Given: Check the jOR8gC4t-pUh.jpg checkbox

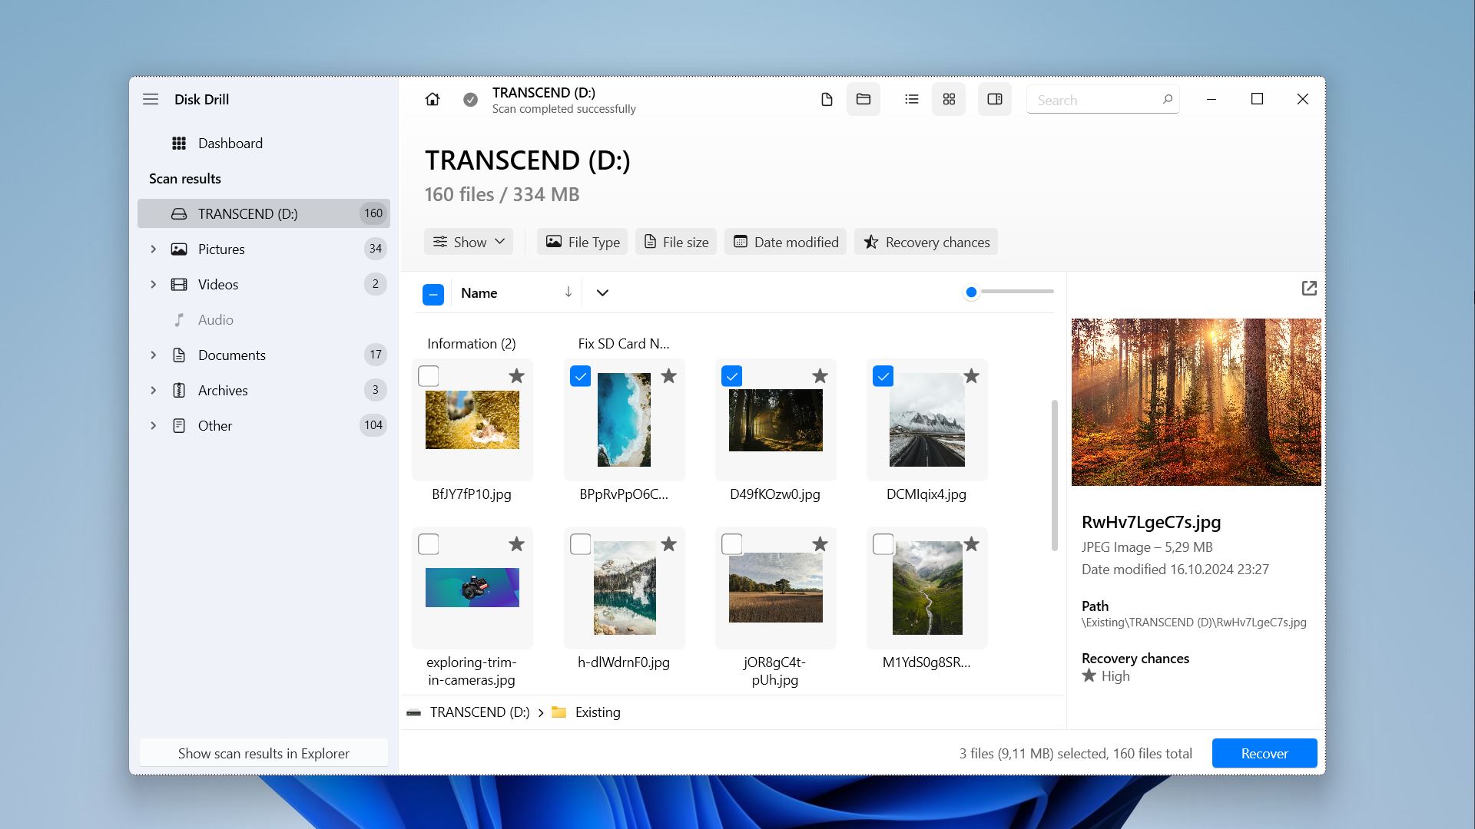Looking at the screenshot, I should pyautogui.click(x=732, y=544).
